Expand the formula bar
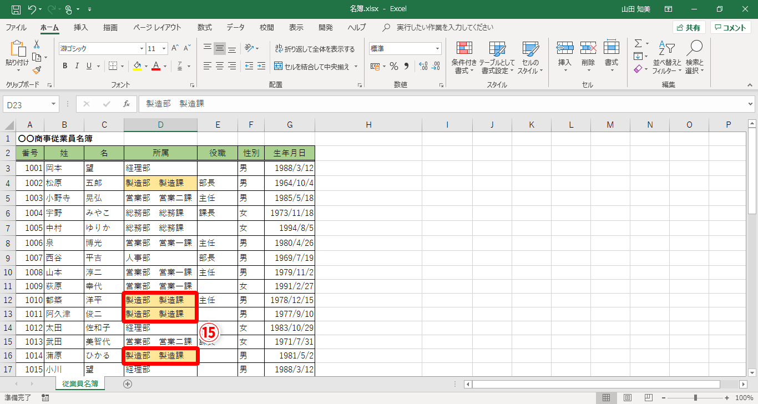758x404 pixels. click(751, 104)
